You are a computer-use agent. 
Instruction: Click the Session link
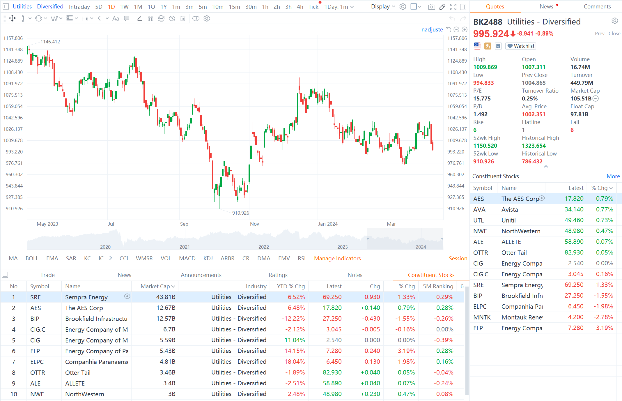click(458, 258)
